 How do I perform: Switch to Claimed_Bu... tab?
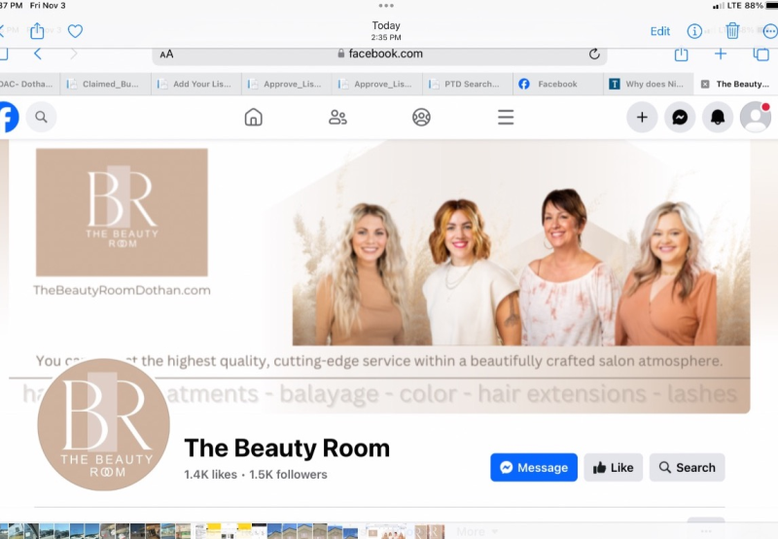coord(105,84)
